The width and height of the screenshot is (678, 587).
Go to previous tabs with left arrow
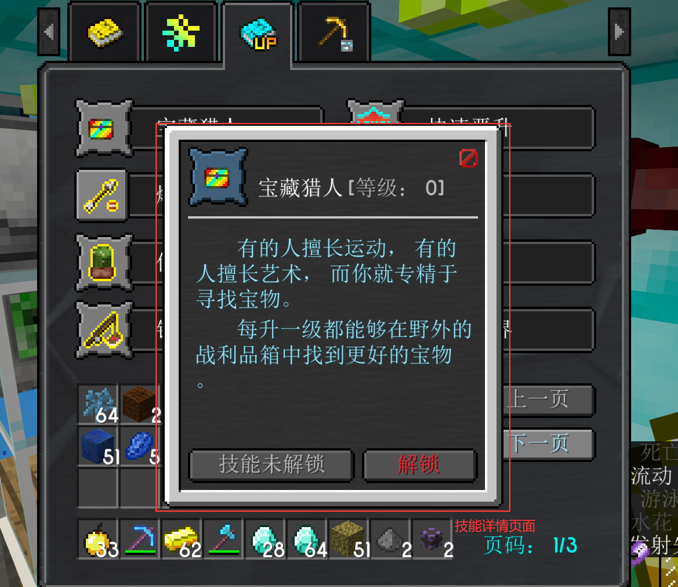[x=49, y=32]
